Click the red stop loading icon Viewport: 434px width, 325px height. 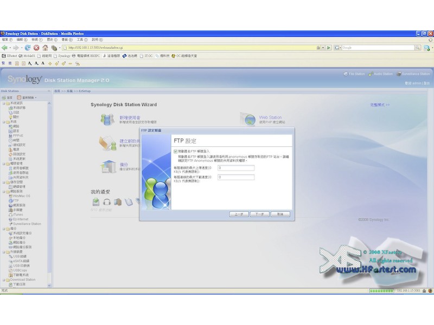pos(36,48)
